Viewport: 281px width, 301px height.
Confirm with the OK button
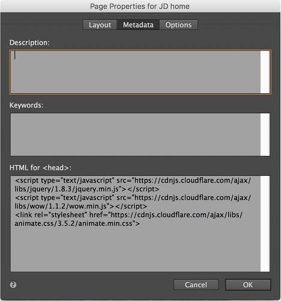coord(248,285)
